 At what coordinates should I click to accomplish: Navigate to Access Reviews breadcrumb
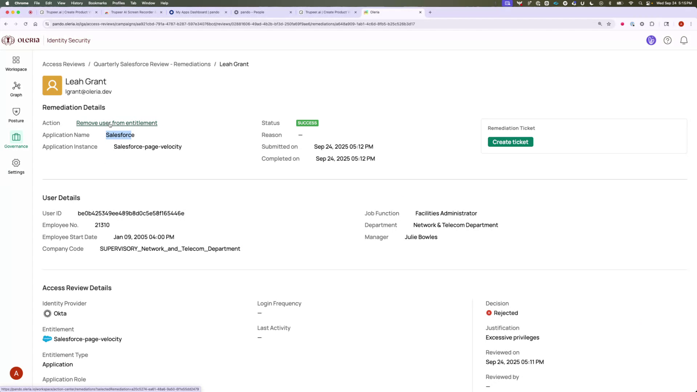tap(64, 64)
